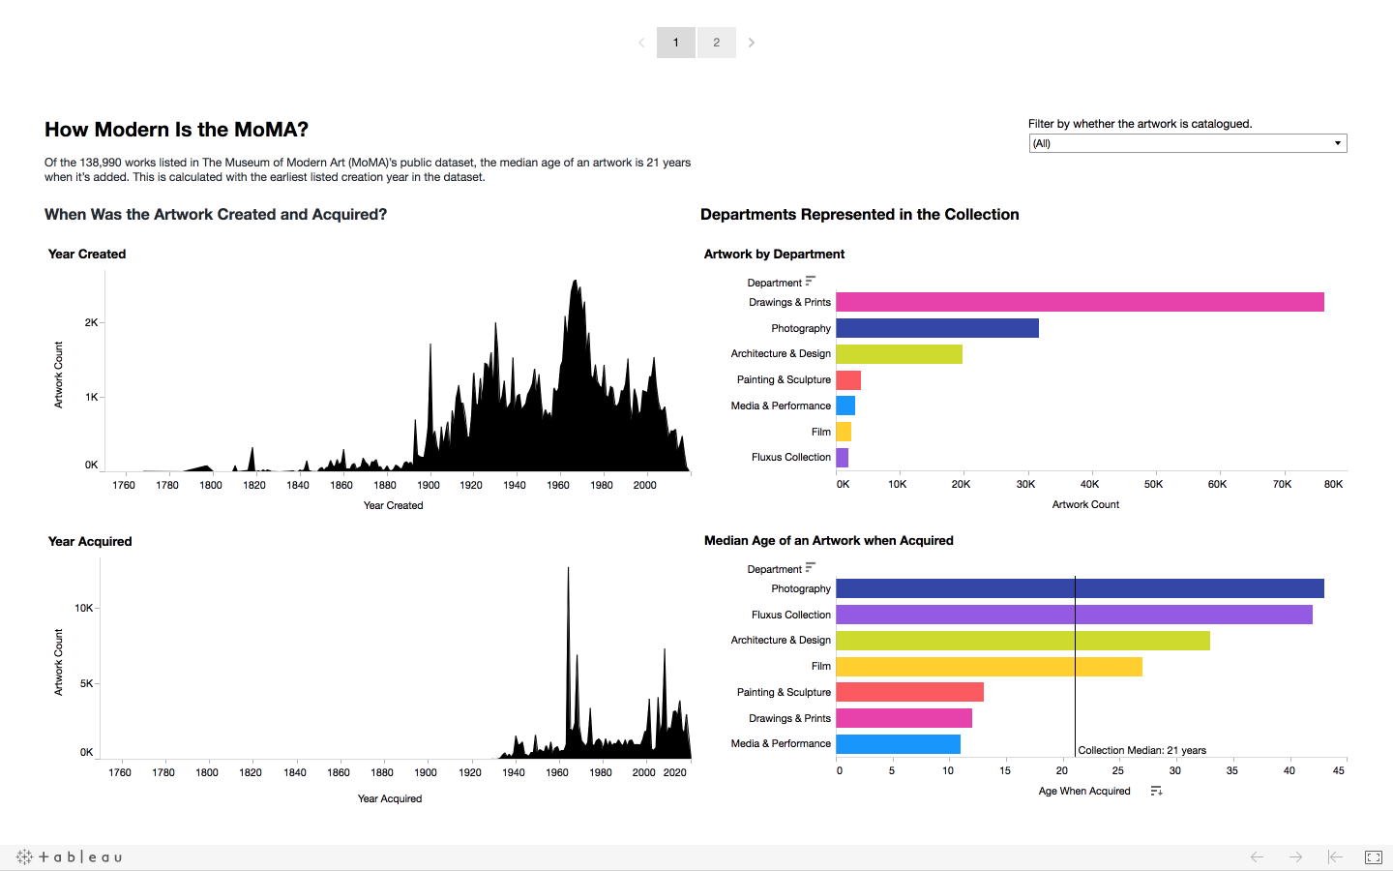Click the 'Collection Median: 21 years' reference label
Viewport: 1393px width, 871px height.
tap(1142, 750)
